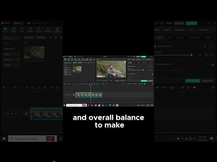Screen dimensions: 217x162
Task: Expand the Spaces dropdown in small window's sidebar
Action: (x=68, y=72)
